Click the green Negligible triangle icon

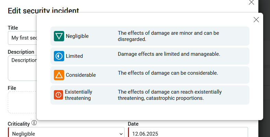click(59, 36)
